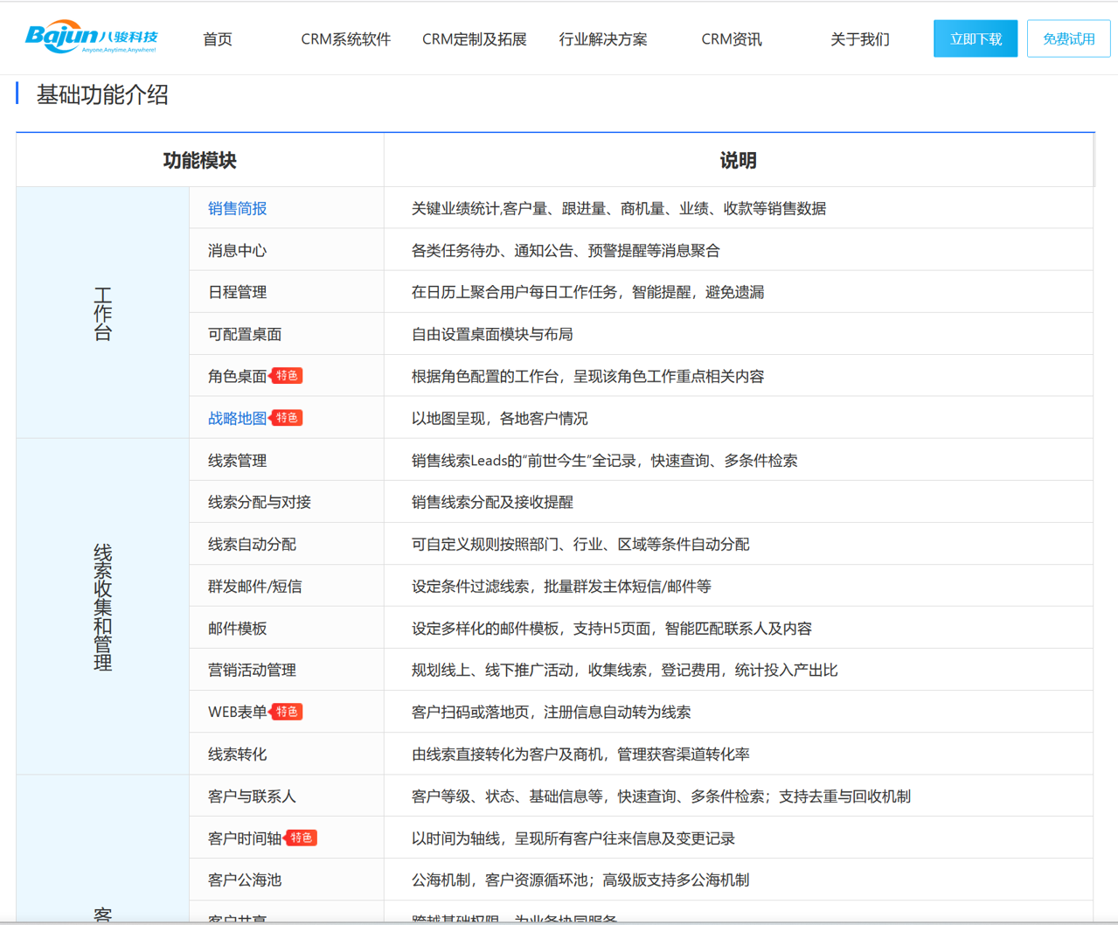Viewport: 1118px width, 925px height.
Task: Click the 特色 badge next to 角色桌面
Action: click(287, 376)
